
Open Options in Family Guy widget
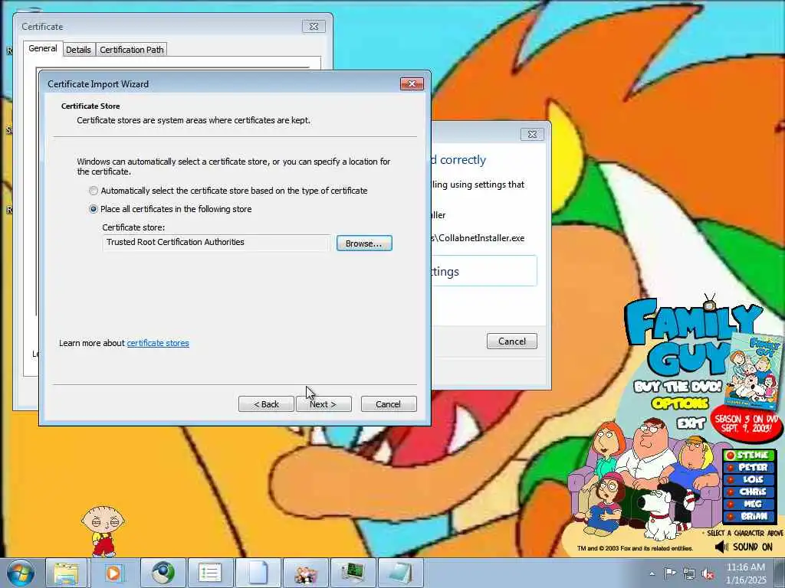click(x=679, y=403)
